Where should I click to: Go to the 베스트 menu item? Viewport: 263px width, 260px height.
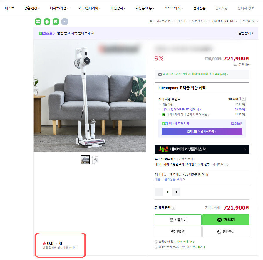coord(10,8)
